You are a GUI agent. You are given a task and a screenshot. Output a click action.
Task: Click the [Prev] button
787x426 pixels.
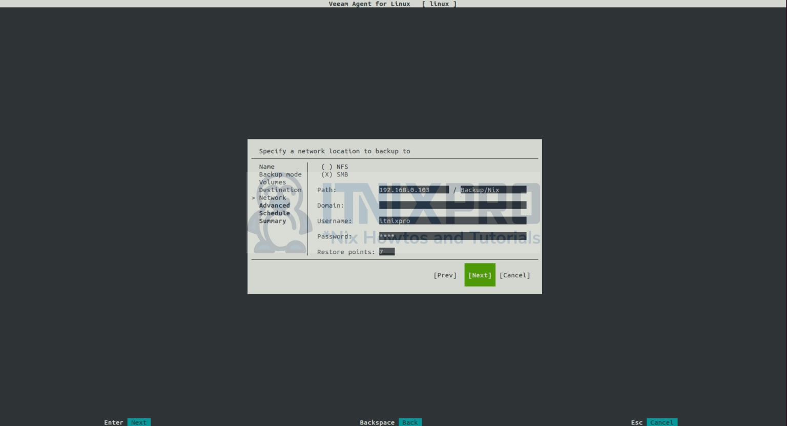click(445, 275)
